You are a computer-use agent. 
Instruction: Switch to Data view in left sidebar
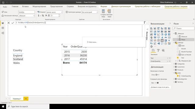(3, 28)
